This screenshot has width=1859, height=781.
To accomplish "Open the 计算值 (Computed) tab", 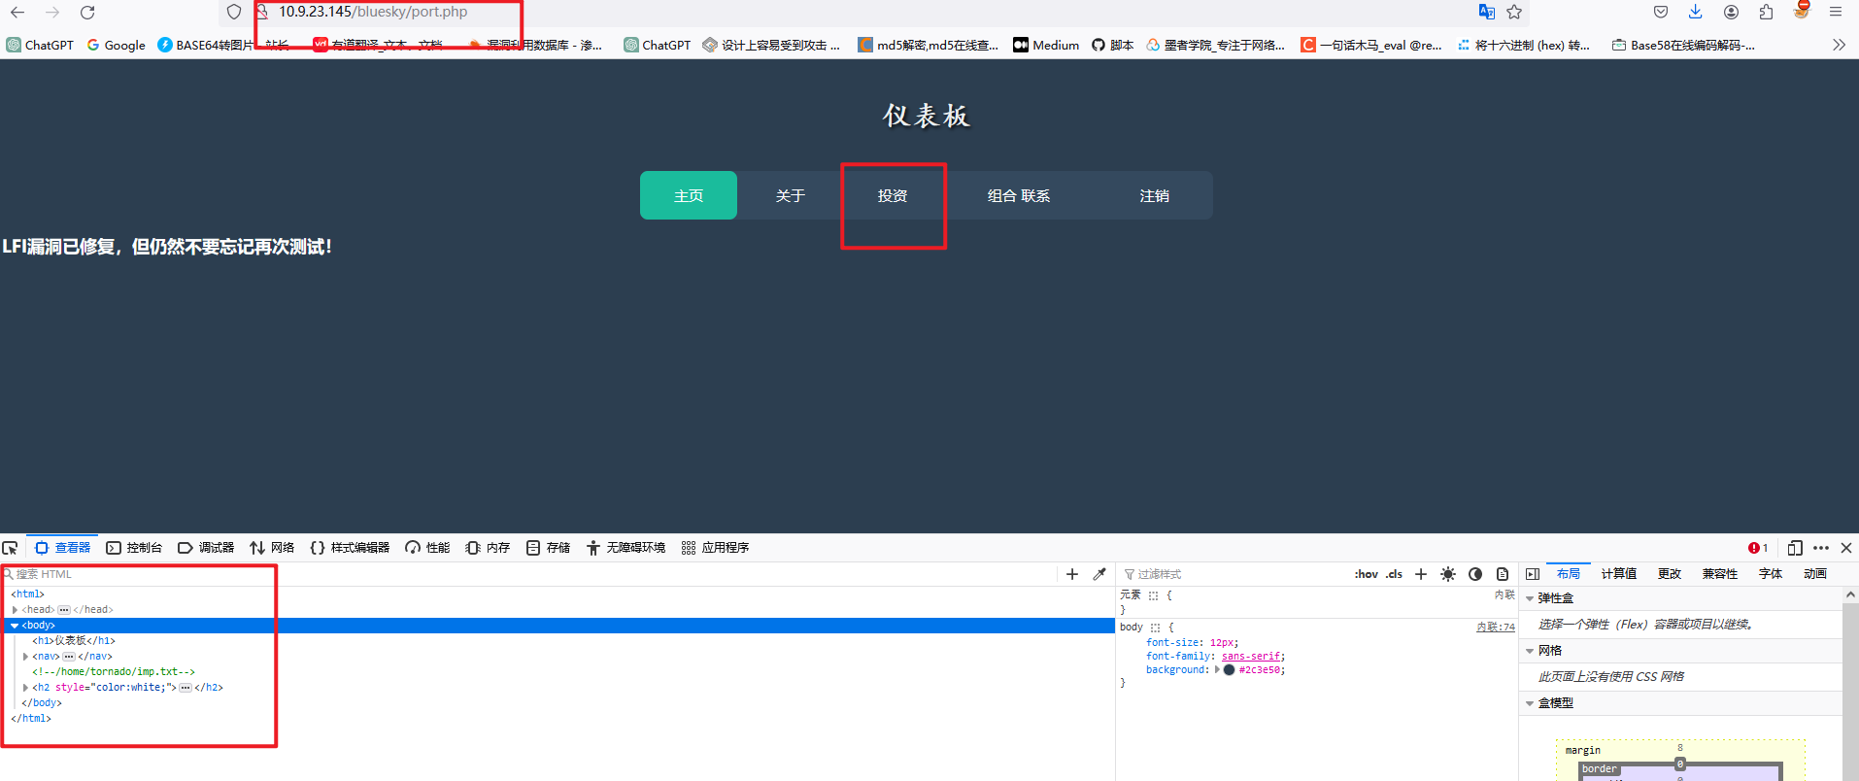I will click(x=1618, y=574).
